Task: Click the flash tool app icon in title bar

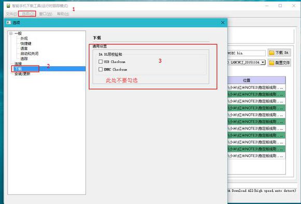Action: [x=8, y=6]
